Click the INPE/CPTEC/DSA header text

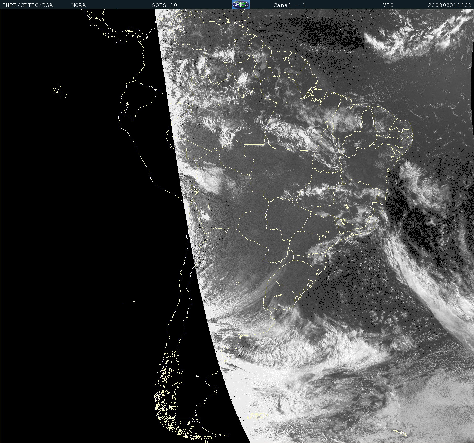[x=28, y=5]
